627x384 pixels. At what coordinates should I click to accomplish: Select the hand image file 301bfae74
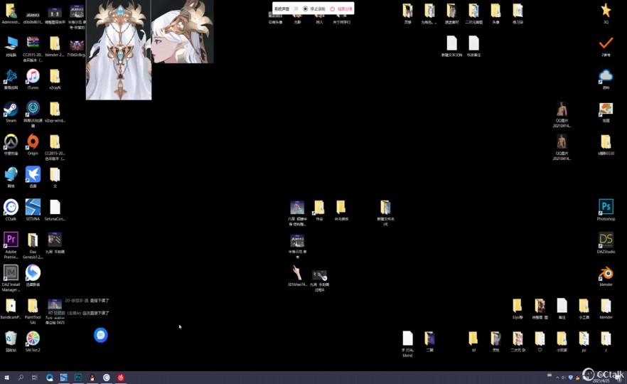pyautogui.click(x=297, y=276)
